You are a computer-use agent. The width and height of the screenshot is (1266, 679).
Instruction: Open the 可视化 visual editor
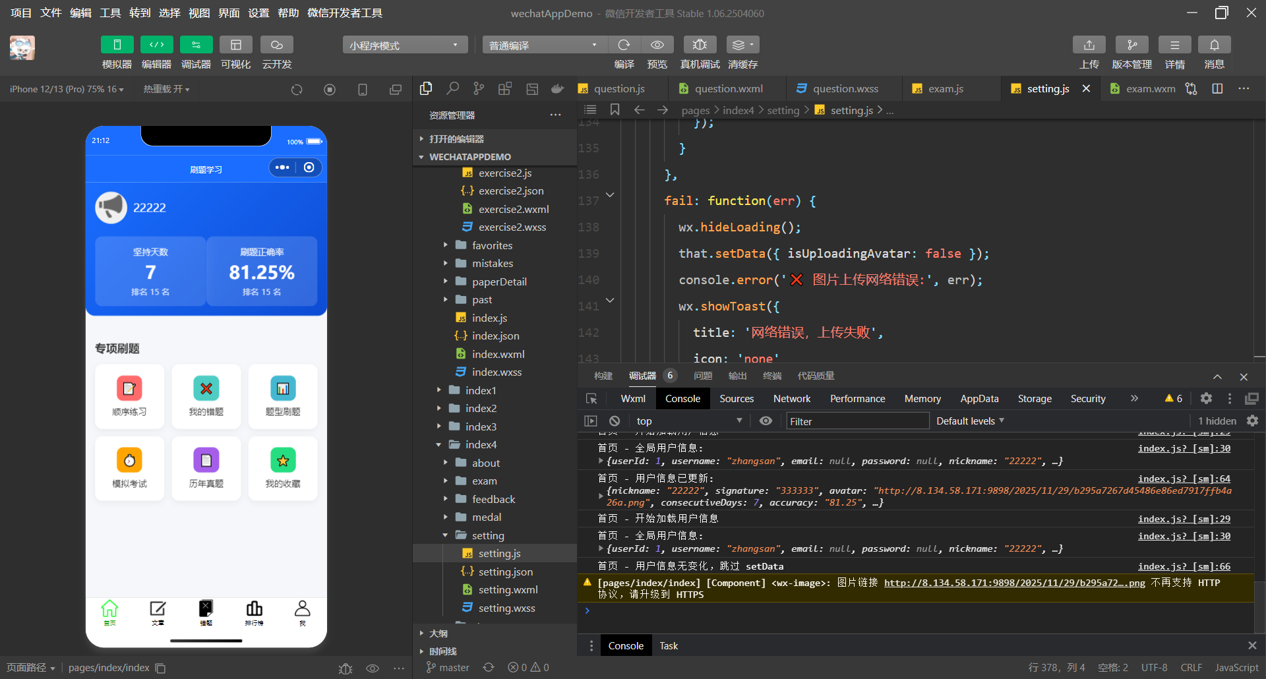click(x=235, y=45)
